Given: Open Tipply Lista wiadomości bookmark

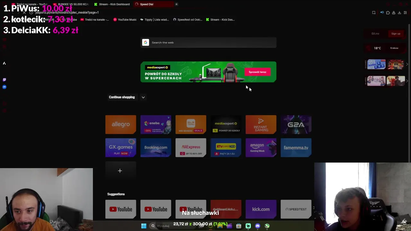Looking at the screenshot, I should point(154,20).
